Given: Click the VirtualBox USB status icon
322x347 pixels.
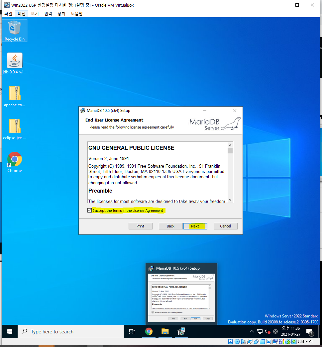Looking at the screenshot, I should point(256,341).
